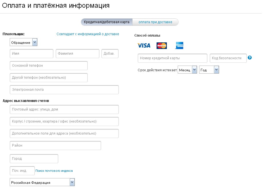Click the MasterCard logo
The width and height of the screenshot is (264, 189).
[161, 46]
